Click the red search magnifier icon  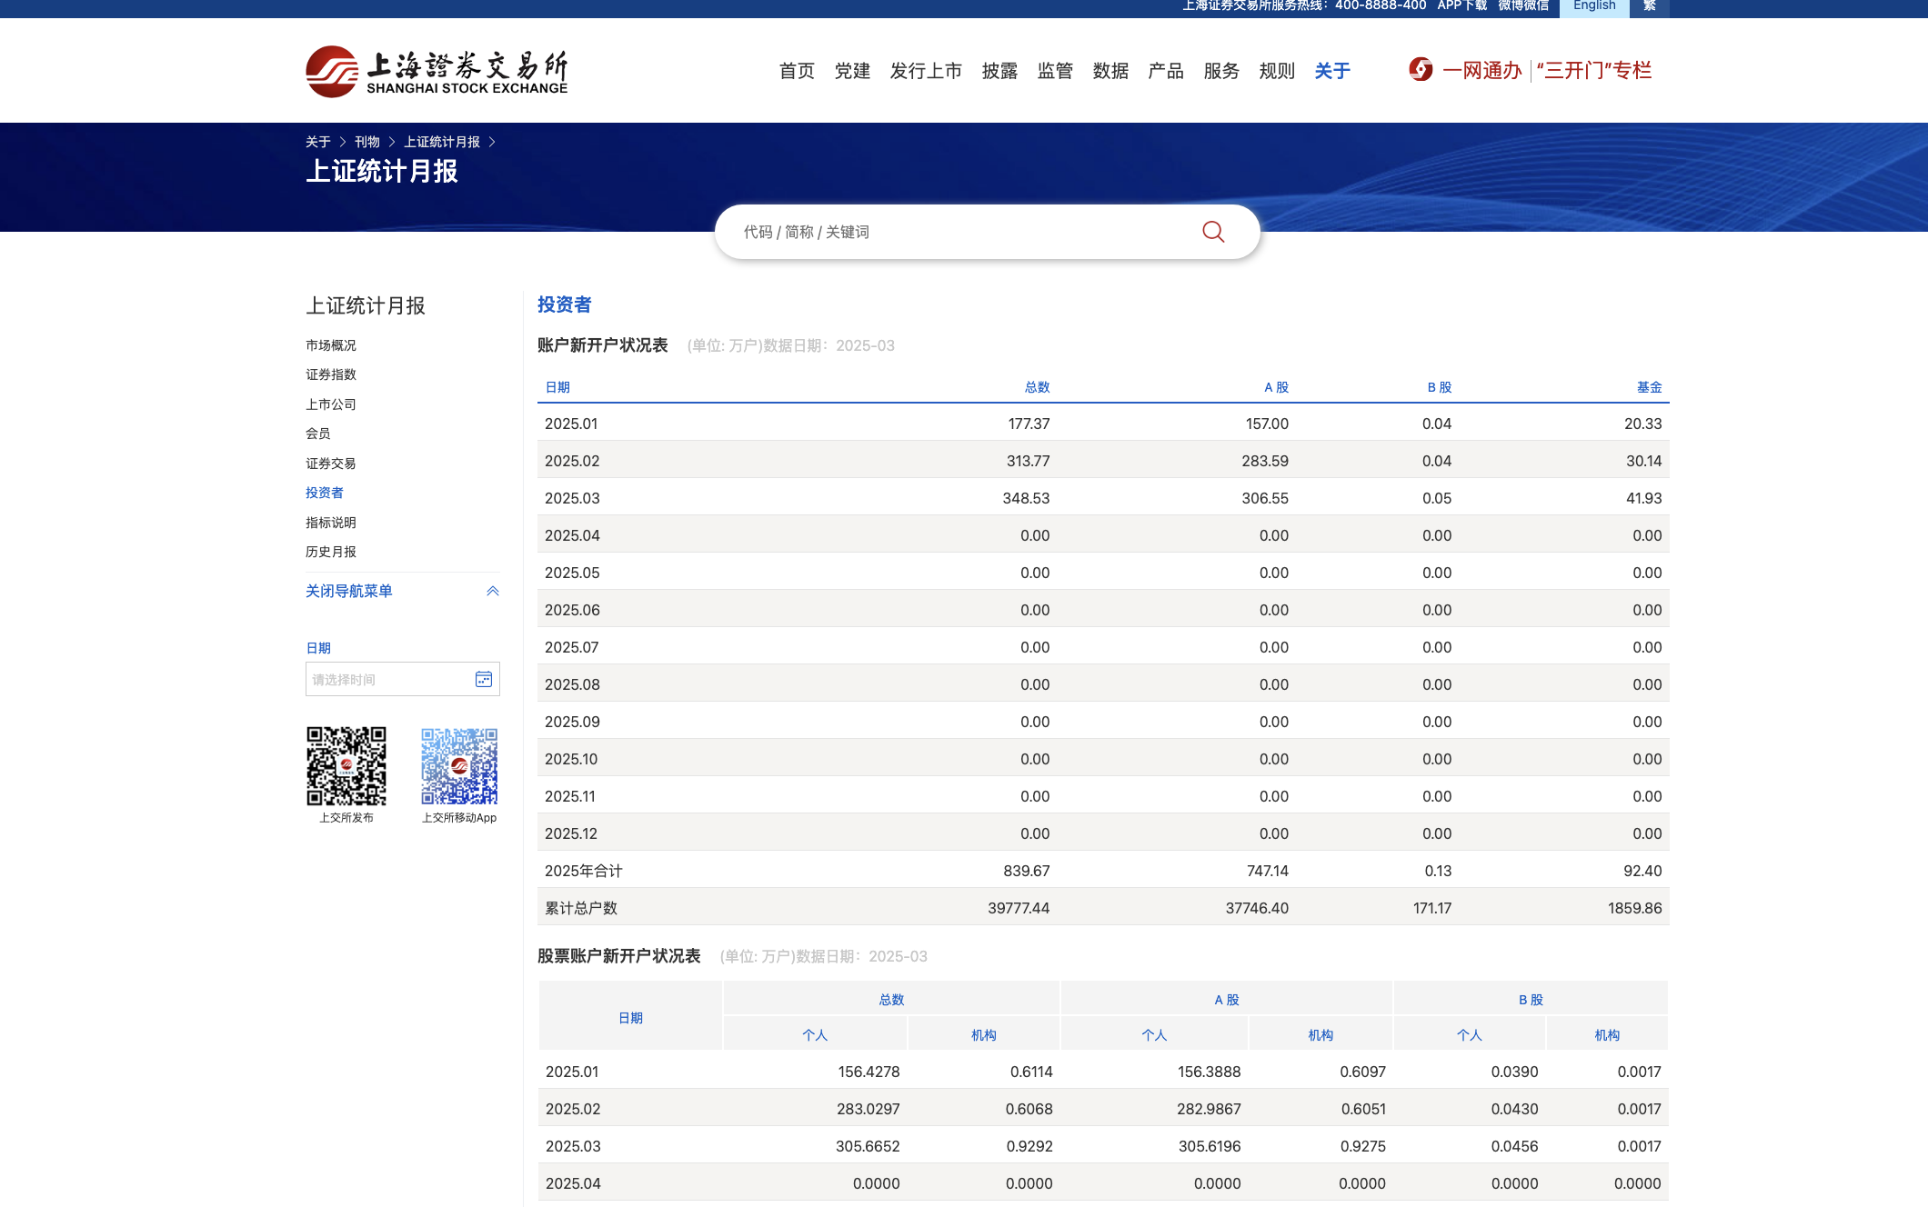click(x=1212, y=232)
